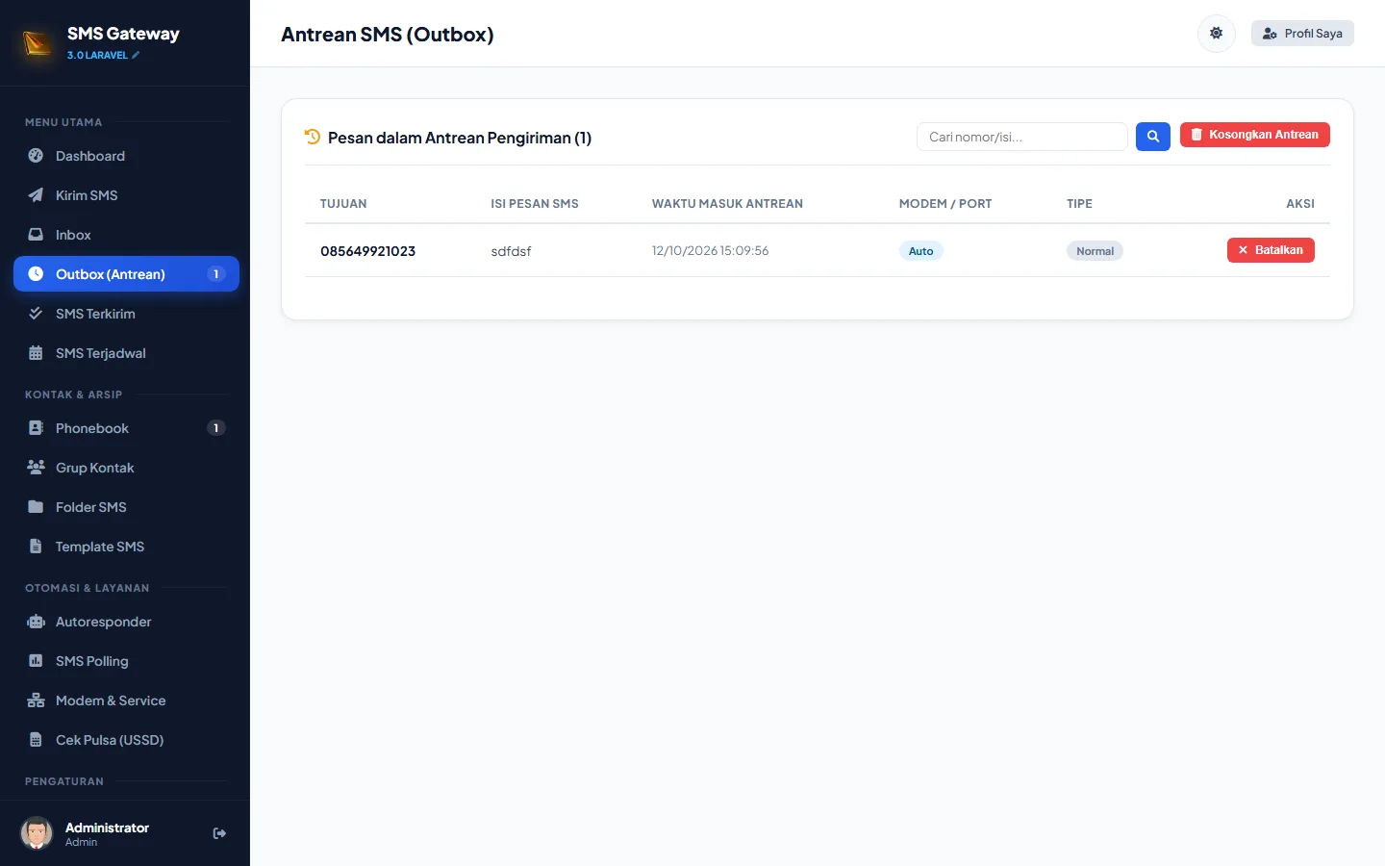Select Outbox (Antrean) in the sidebar
This screenshot has height=866, width=1385.
(x=126, y=274)
